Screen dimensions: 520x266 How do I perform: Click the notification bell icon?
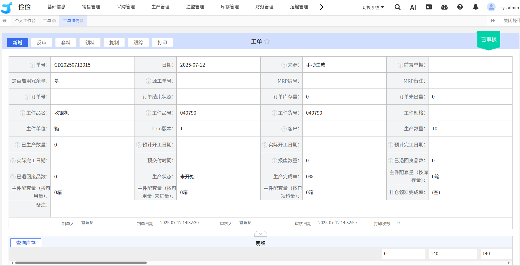pos(475,7)
